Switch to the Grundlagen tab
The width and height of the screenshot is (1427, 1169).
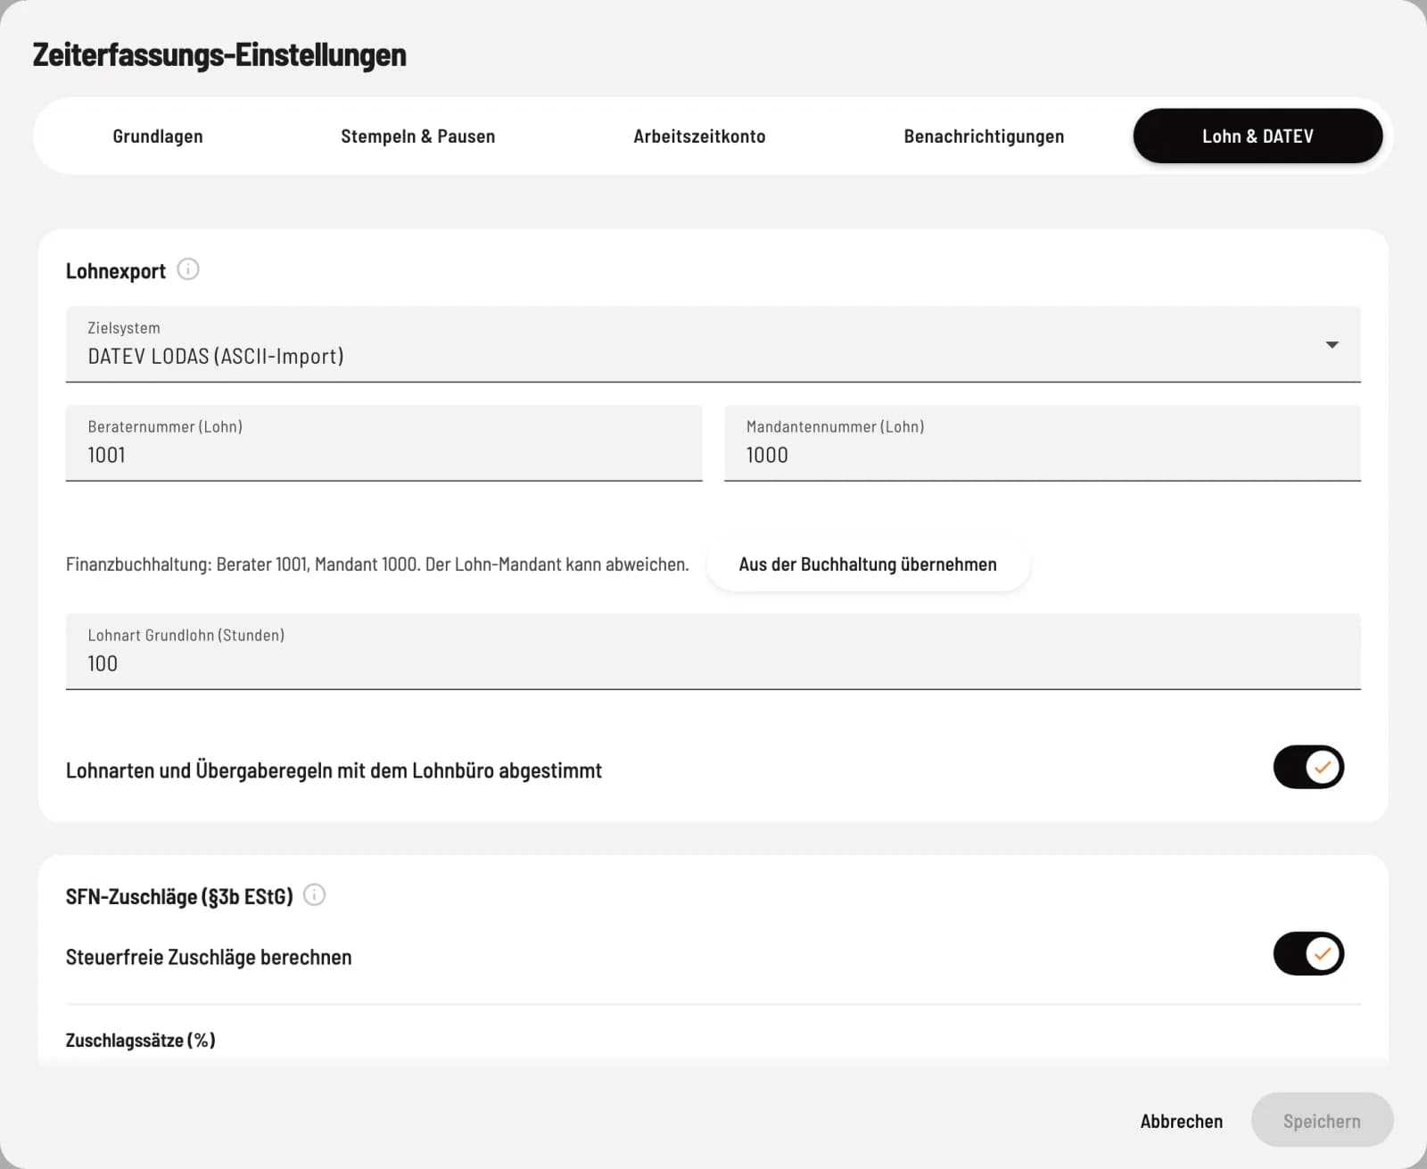coord(158,136)
